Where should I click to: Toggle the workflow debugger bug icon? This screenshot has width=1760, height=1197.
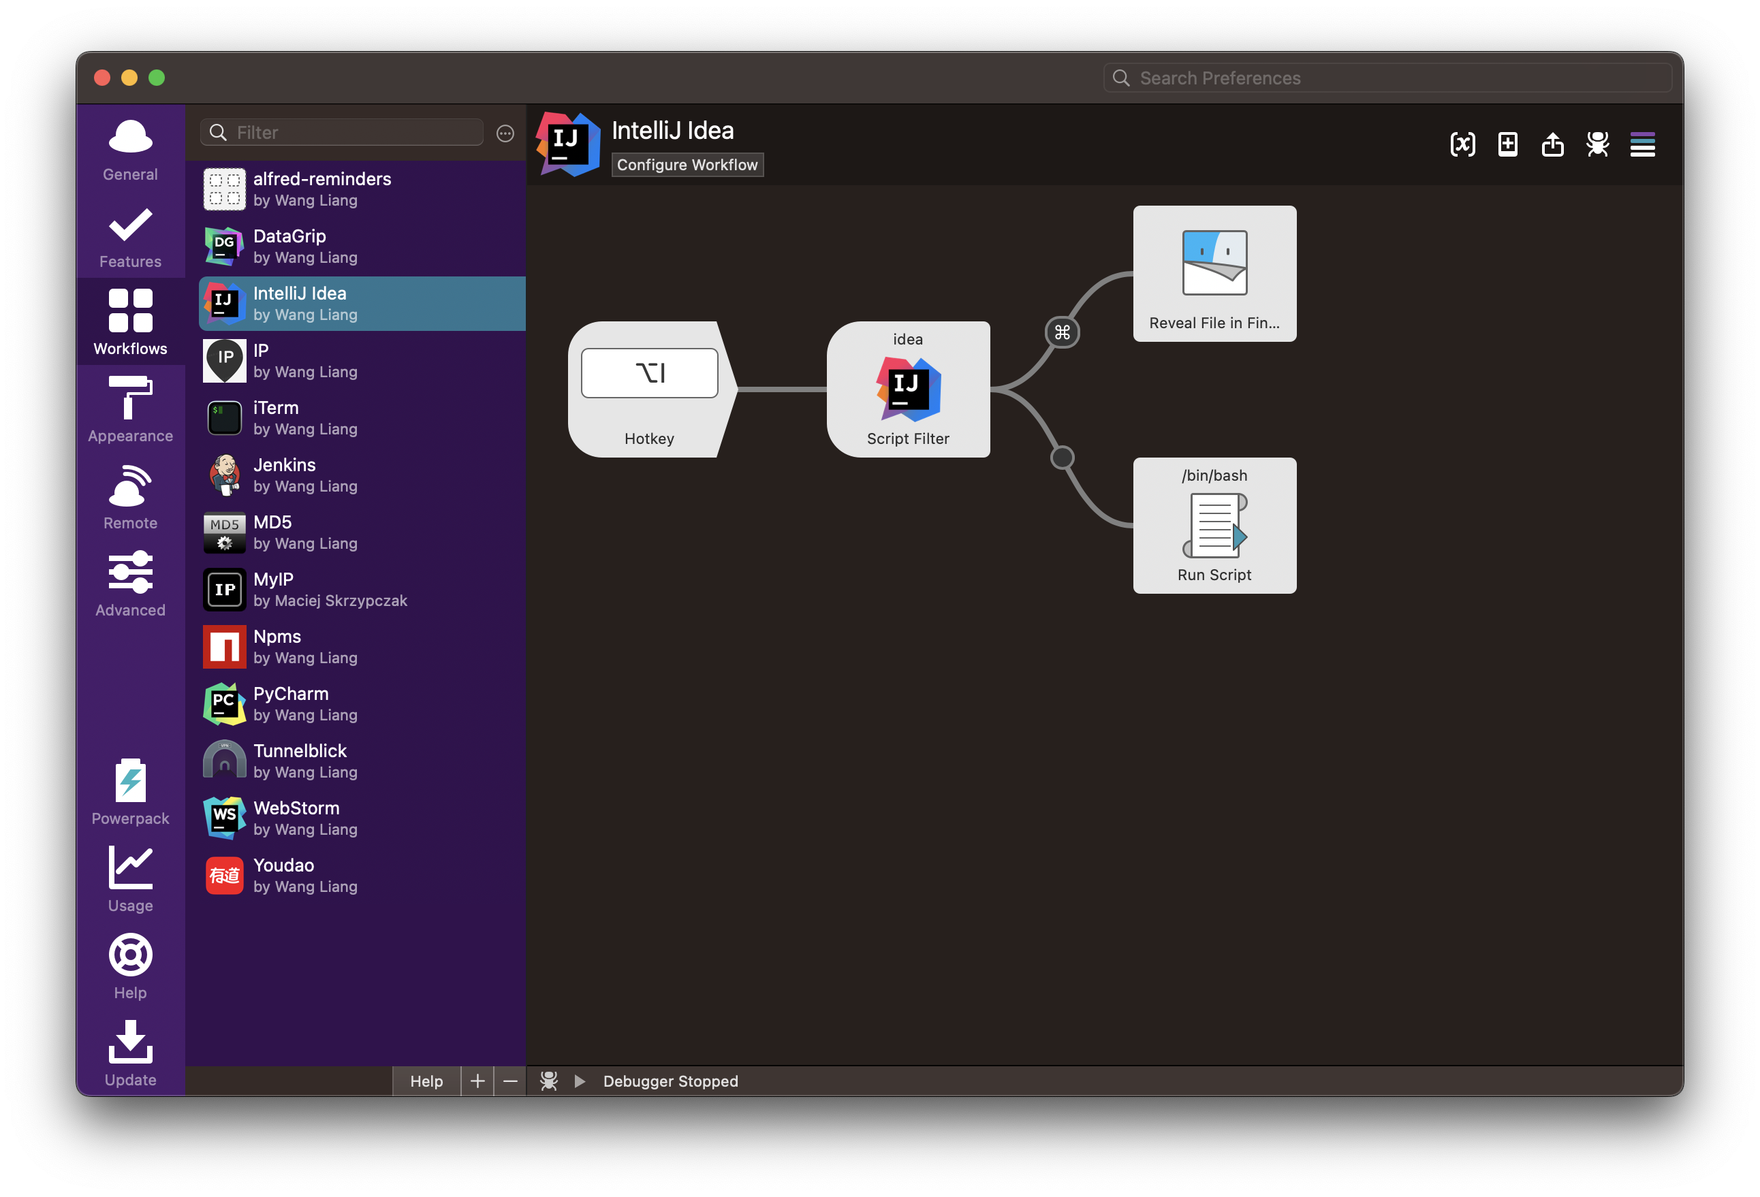(1597, 144)
